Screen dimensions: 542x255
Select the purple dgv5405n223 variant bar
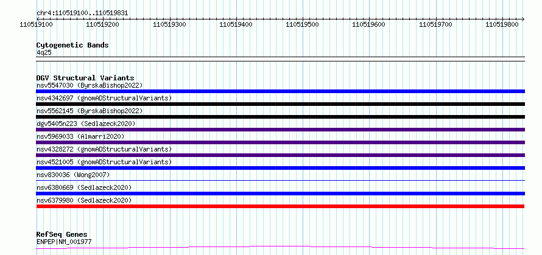coord(281,130)
